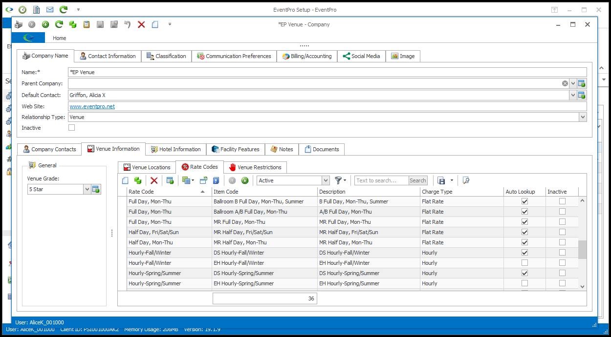Click the blank page new icon in company toolbar
This screenshot has height=337, width=611.
(155, 24)
